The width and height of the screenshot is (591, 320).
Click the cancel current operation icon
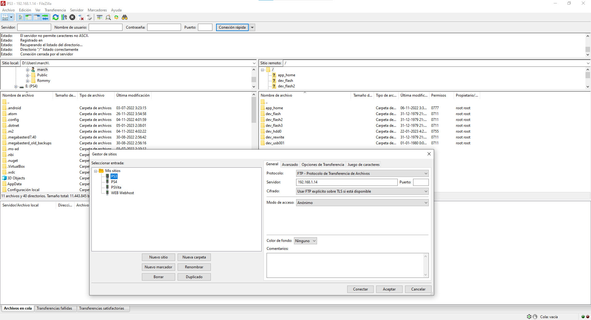(x=72, y=17)
